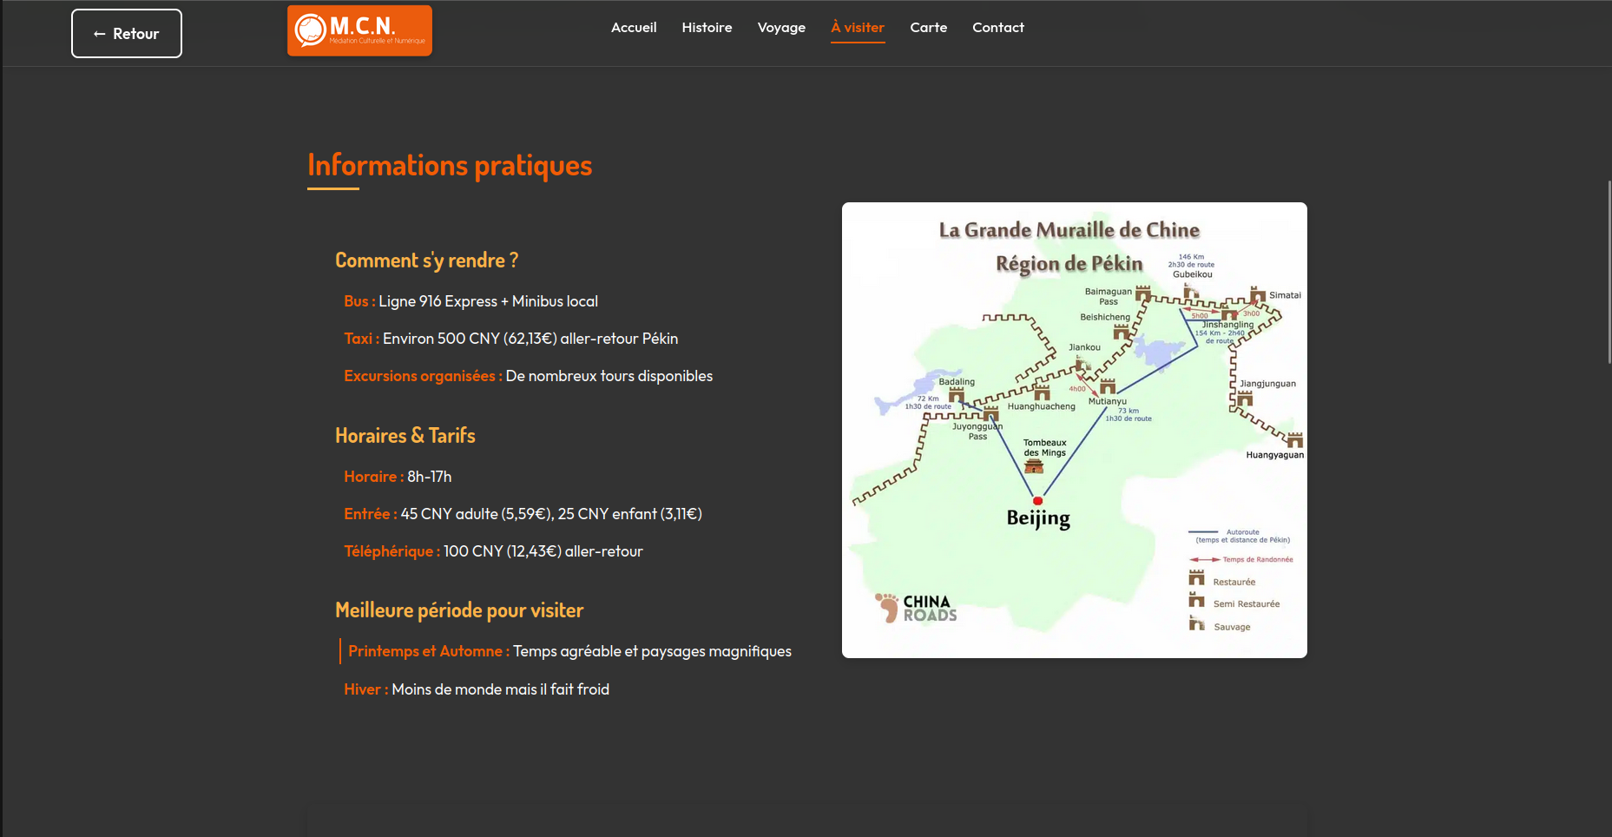
Task: Click the M.C.N. logo in header
Action: (359, 30)
